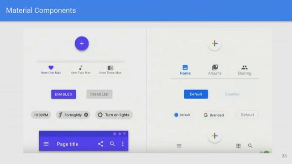Click the faded Disabled text button
Image resolution: width=292 pixels, height=164 pixels.
tap(232, 94)
